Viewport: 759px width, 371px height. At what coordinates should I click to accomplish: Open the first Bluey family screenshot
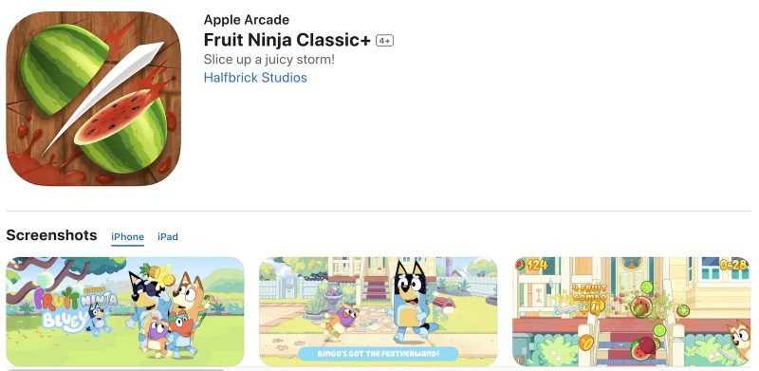point(125,311)
